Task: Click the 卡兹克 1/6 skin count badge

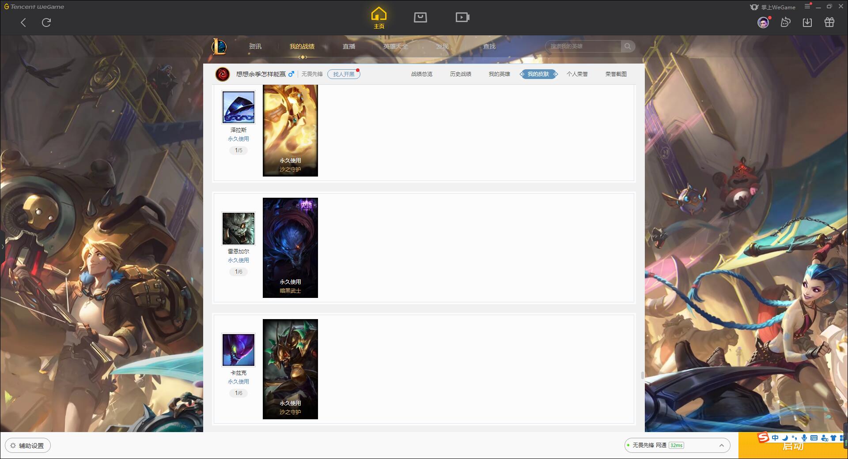Action: (x=238, y=393)
